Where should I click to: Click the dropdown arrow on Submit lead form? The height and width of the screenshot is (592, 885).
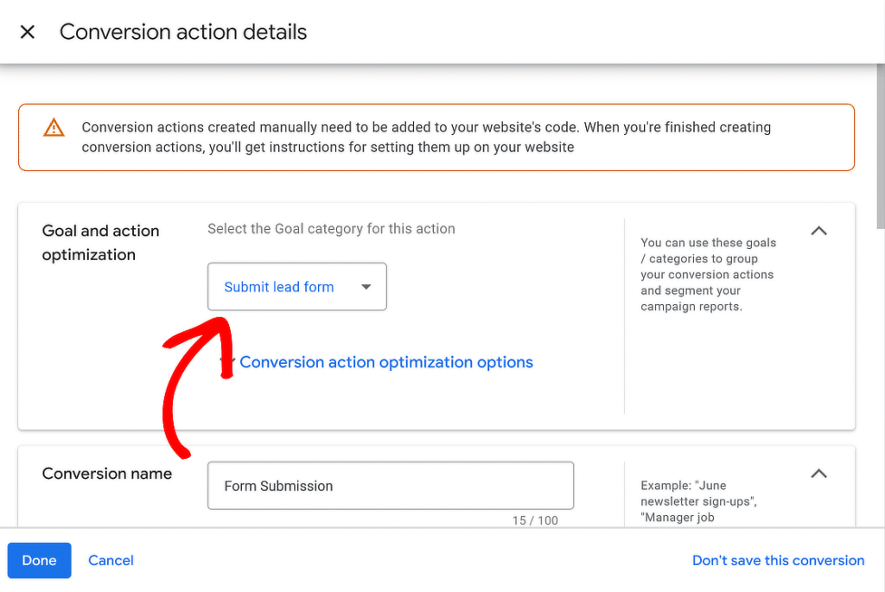click(367, 286)
